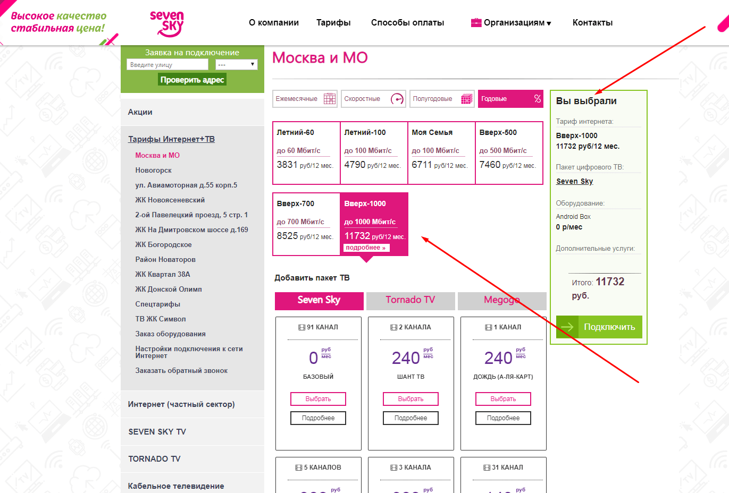This screenshot has width=729, height=493.
Task: Go to Способы оплаты page
Action: coord(408,22)
